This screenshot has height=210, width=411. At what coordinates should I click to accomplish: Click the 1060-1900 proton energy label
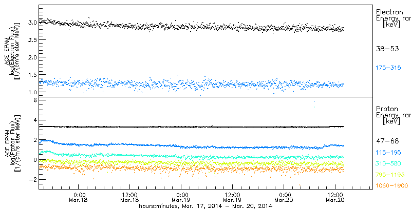pyautogui.click(x=391, y=186)
